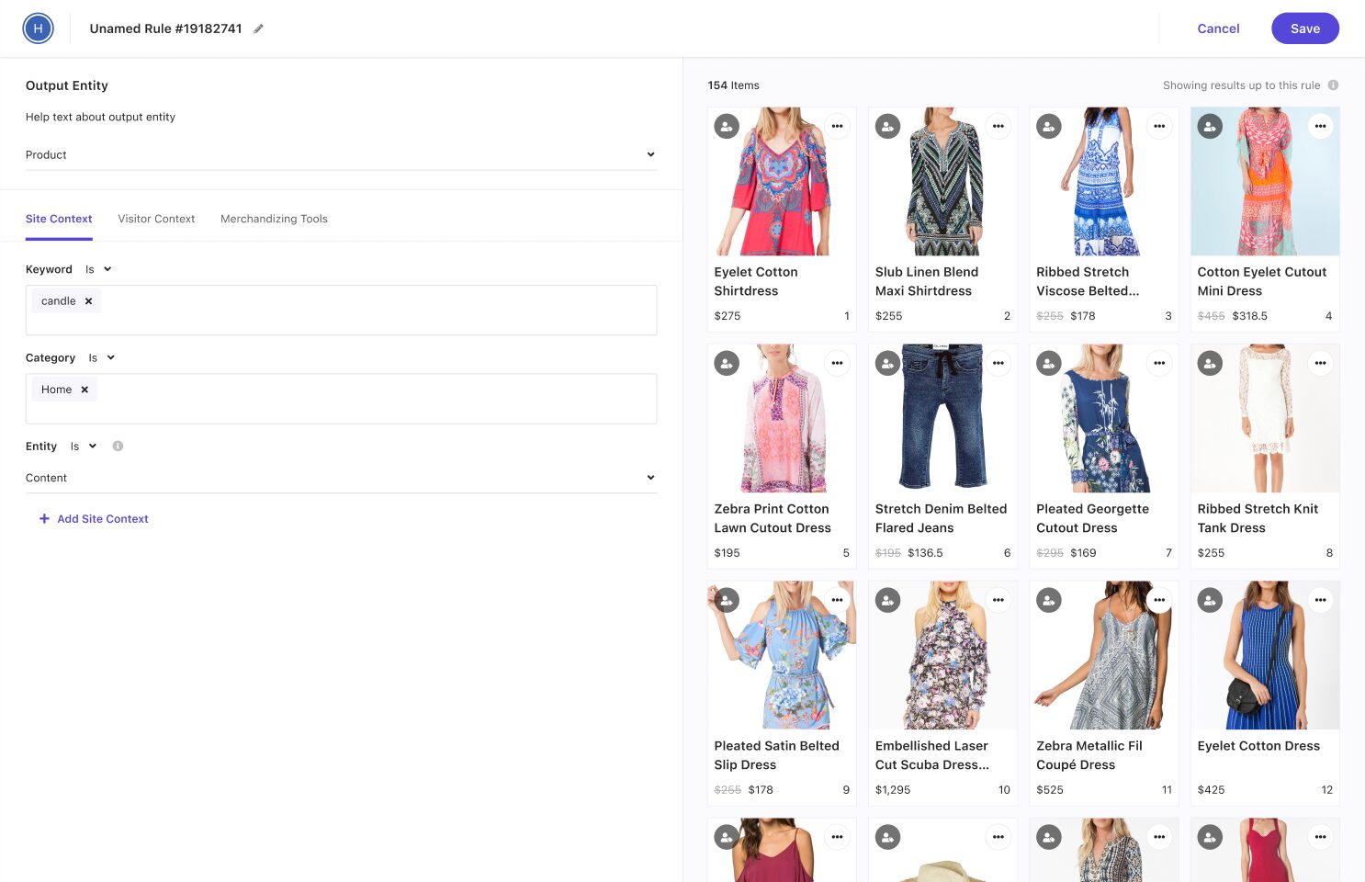Click the H avatar logo icon
This screenshot has width=1365, height=882.
38,28
